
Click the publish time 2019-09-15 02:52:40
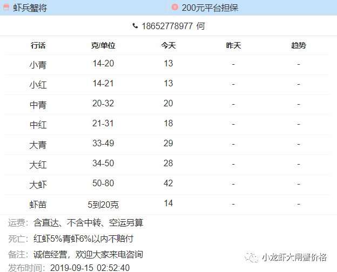click(x=90, y=268)
